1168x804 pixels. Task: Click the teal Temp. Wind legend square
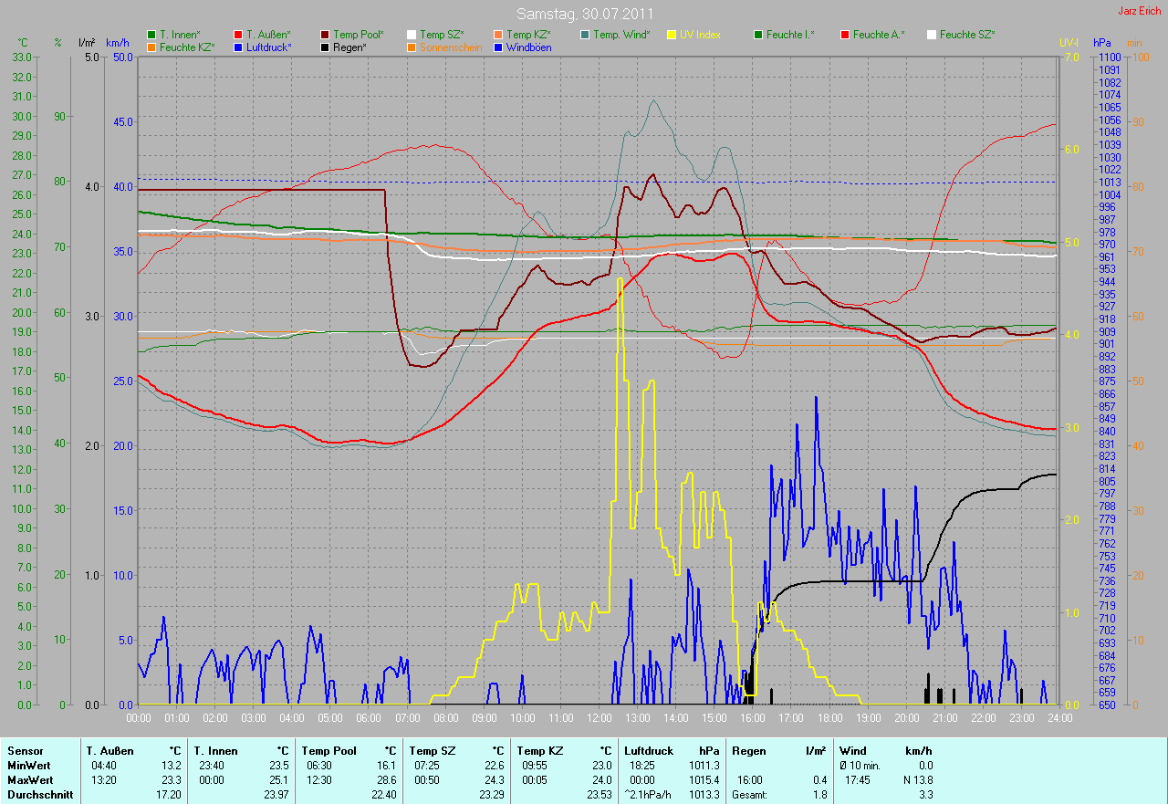[585, 35]
